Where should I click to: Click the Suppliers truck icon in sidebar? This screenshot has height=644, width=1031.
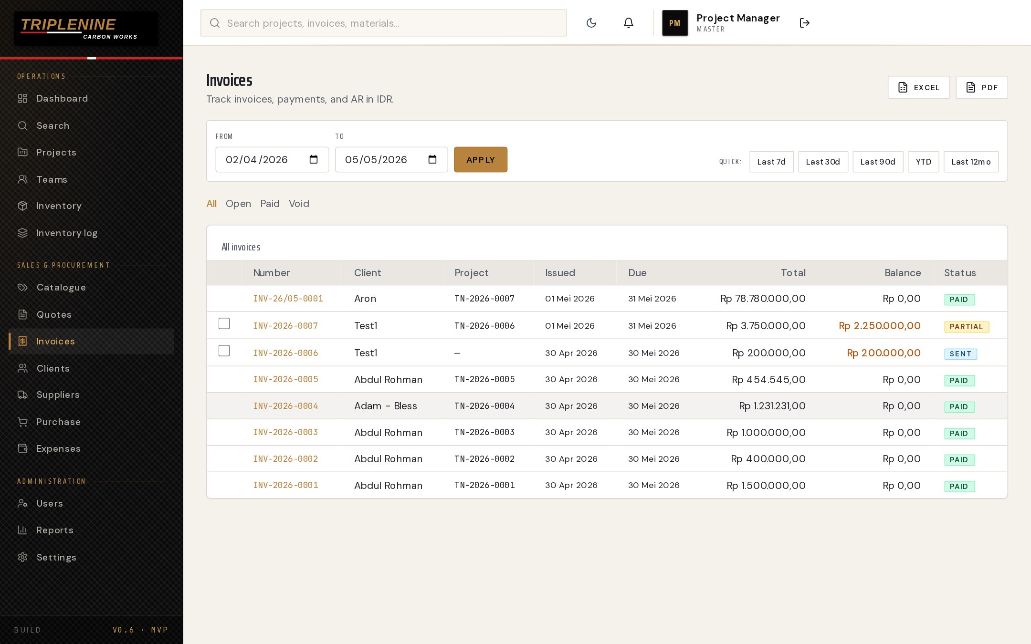pos(22,395)
